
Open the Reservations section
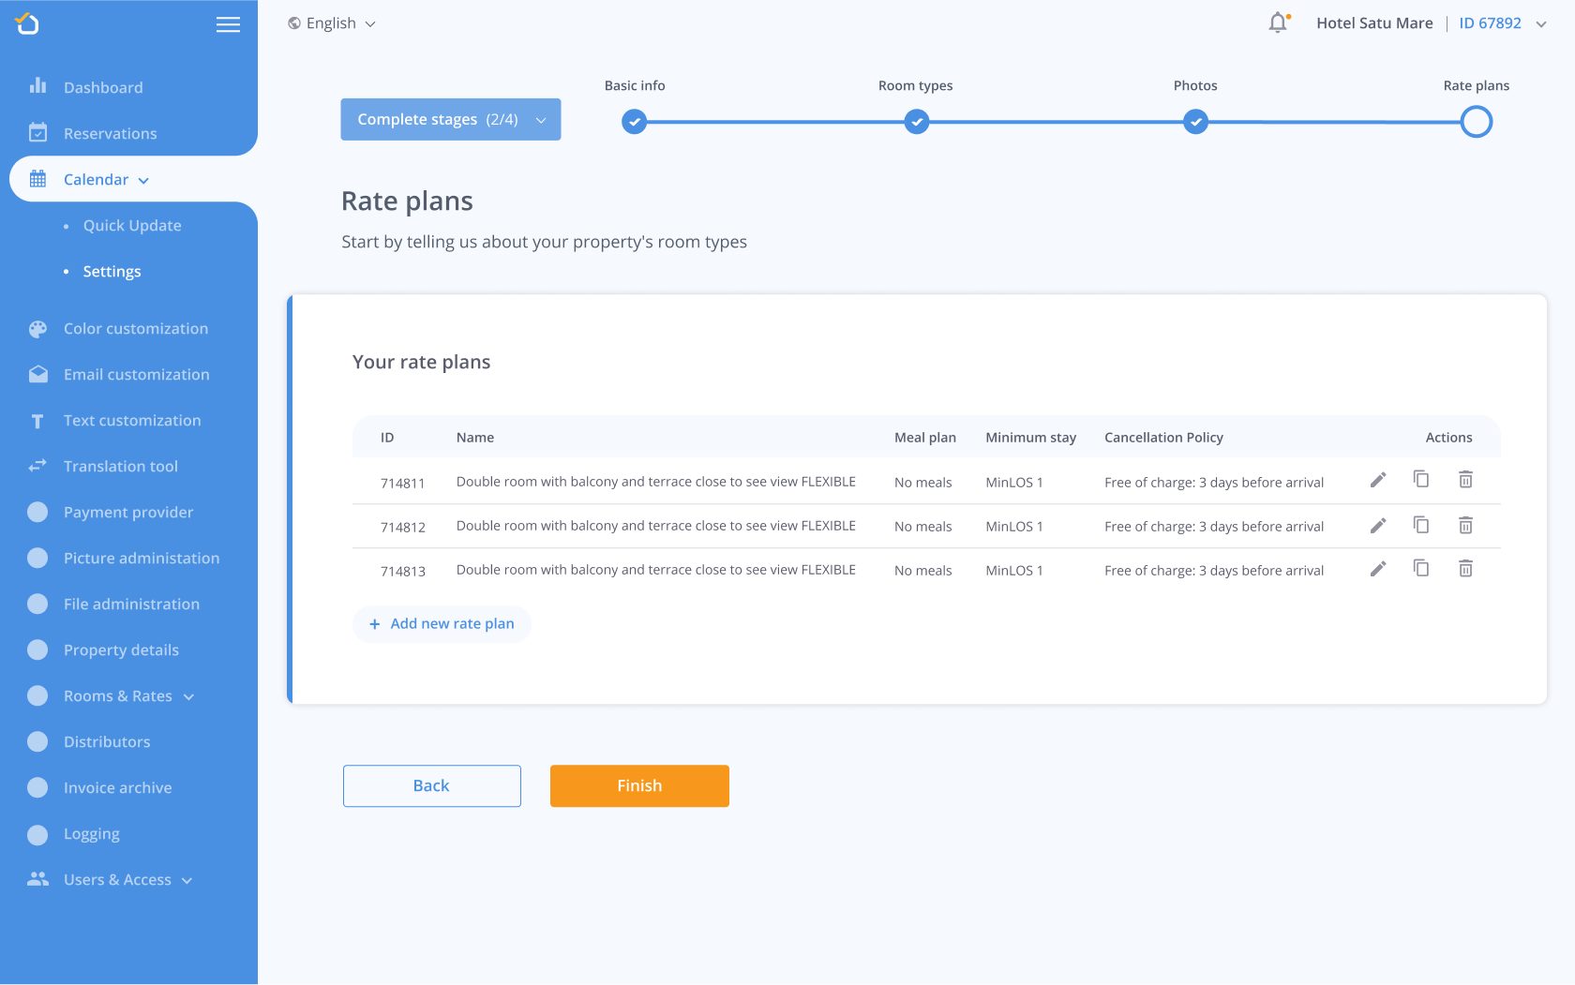click(110, 133)
